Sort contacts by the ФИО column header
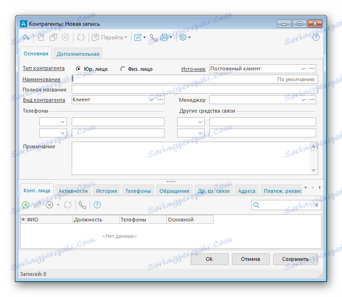The width and height of the screenshot is (342, 297). point(49,220)
